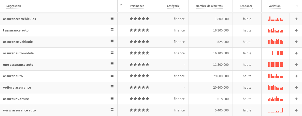Click result count '16 300 000'

(221, 30)
